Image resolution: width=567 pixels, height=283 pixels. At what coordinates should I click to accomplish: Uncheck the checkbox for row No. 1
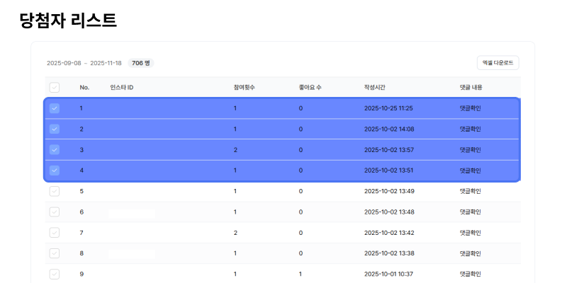[55, 108]
